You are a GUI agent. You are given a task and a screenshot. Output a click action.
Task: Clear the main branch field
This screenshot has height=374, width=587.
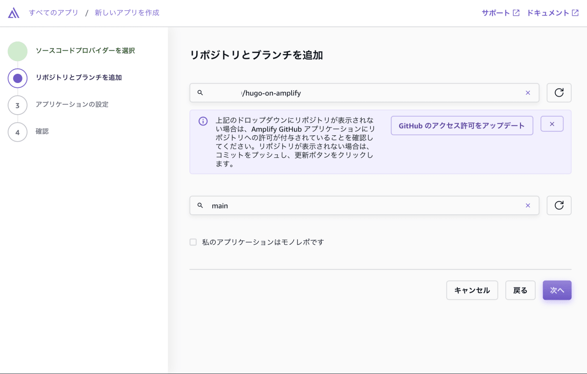[528, 205]
